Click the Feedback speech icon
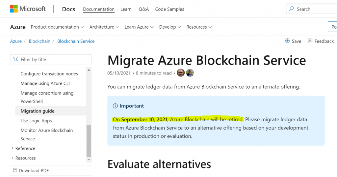 point(310,41)
